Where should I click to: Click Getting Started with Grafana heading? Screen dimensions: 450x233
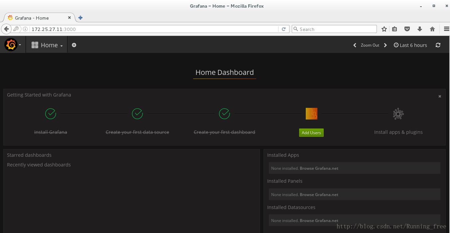point(39,95)
